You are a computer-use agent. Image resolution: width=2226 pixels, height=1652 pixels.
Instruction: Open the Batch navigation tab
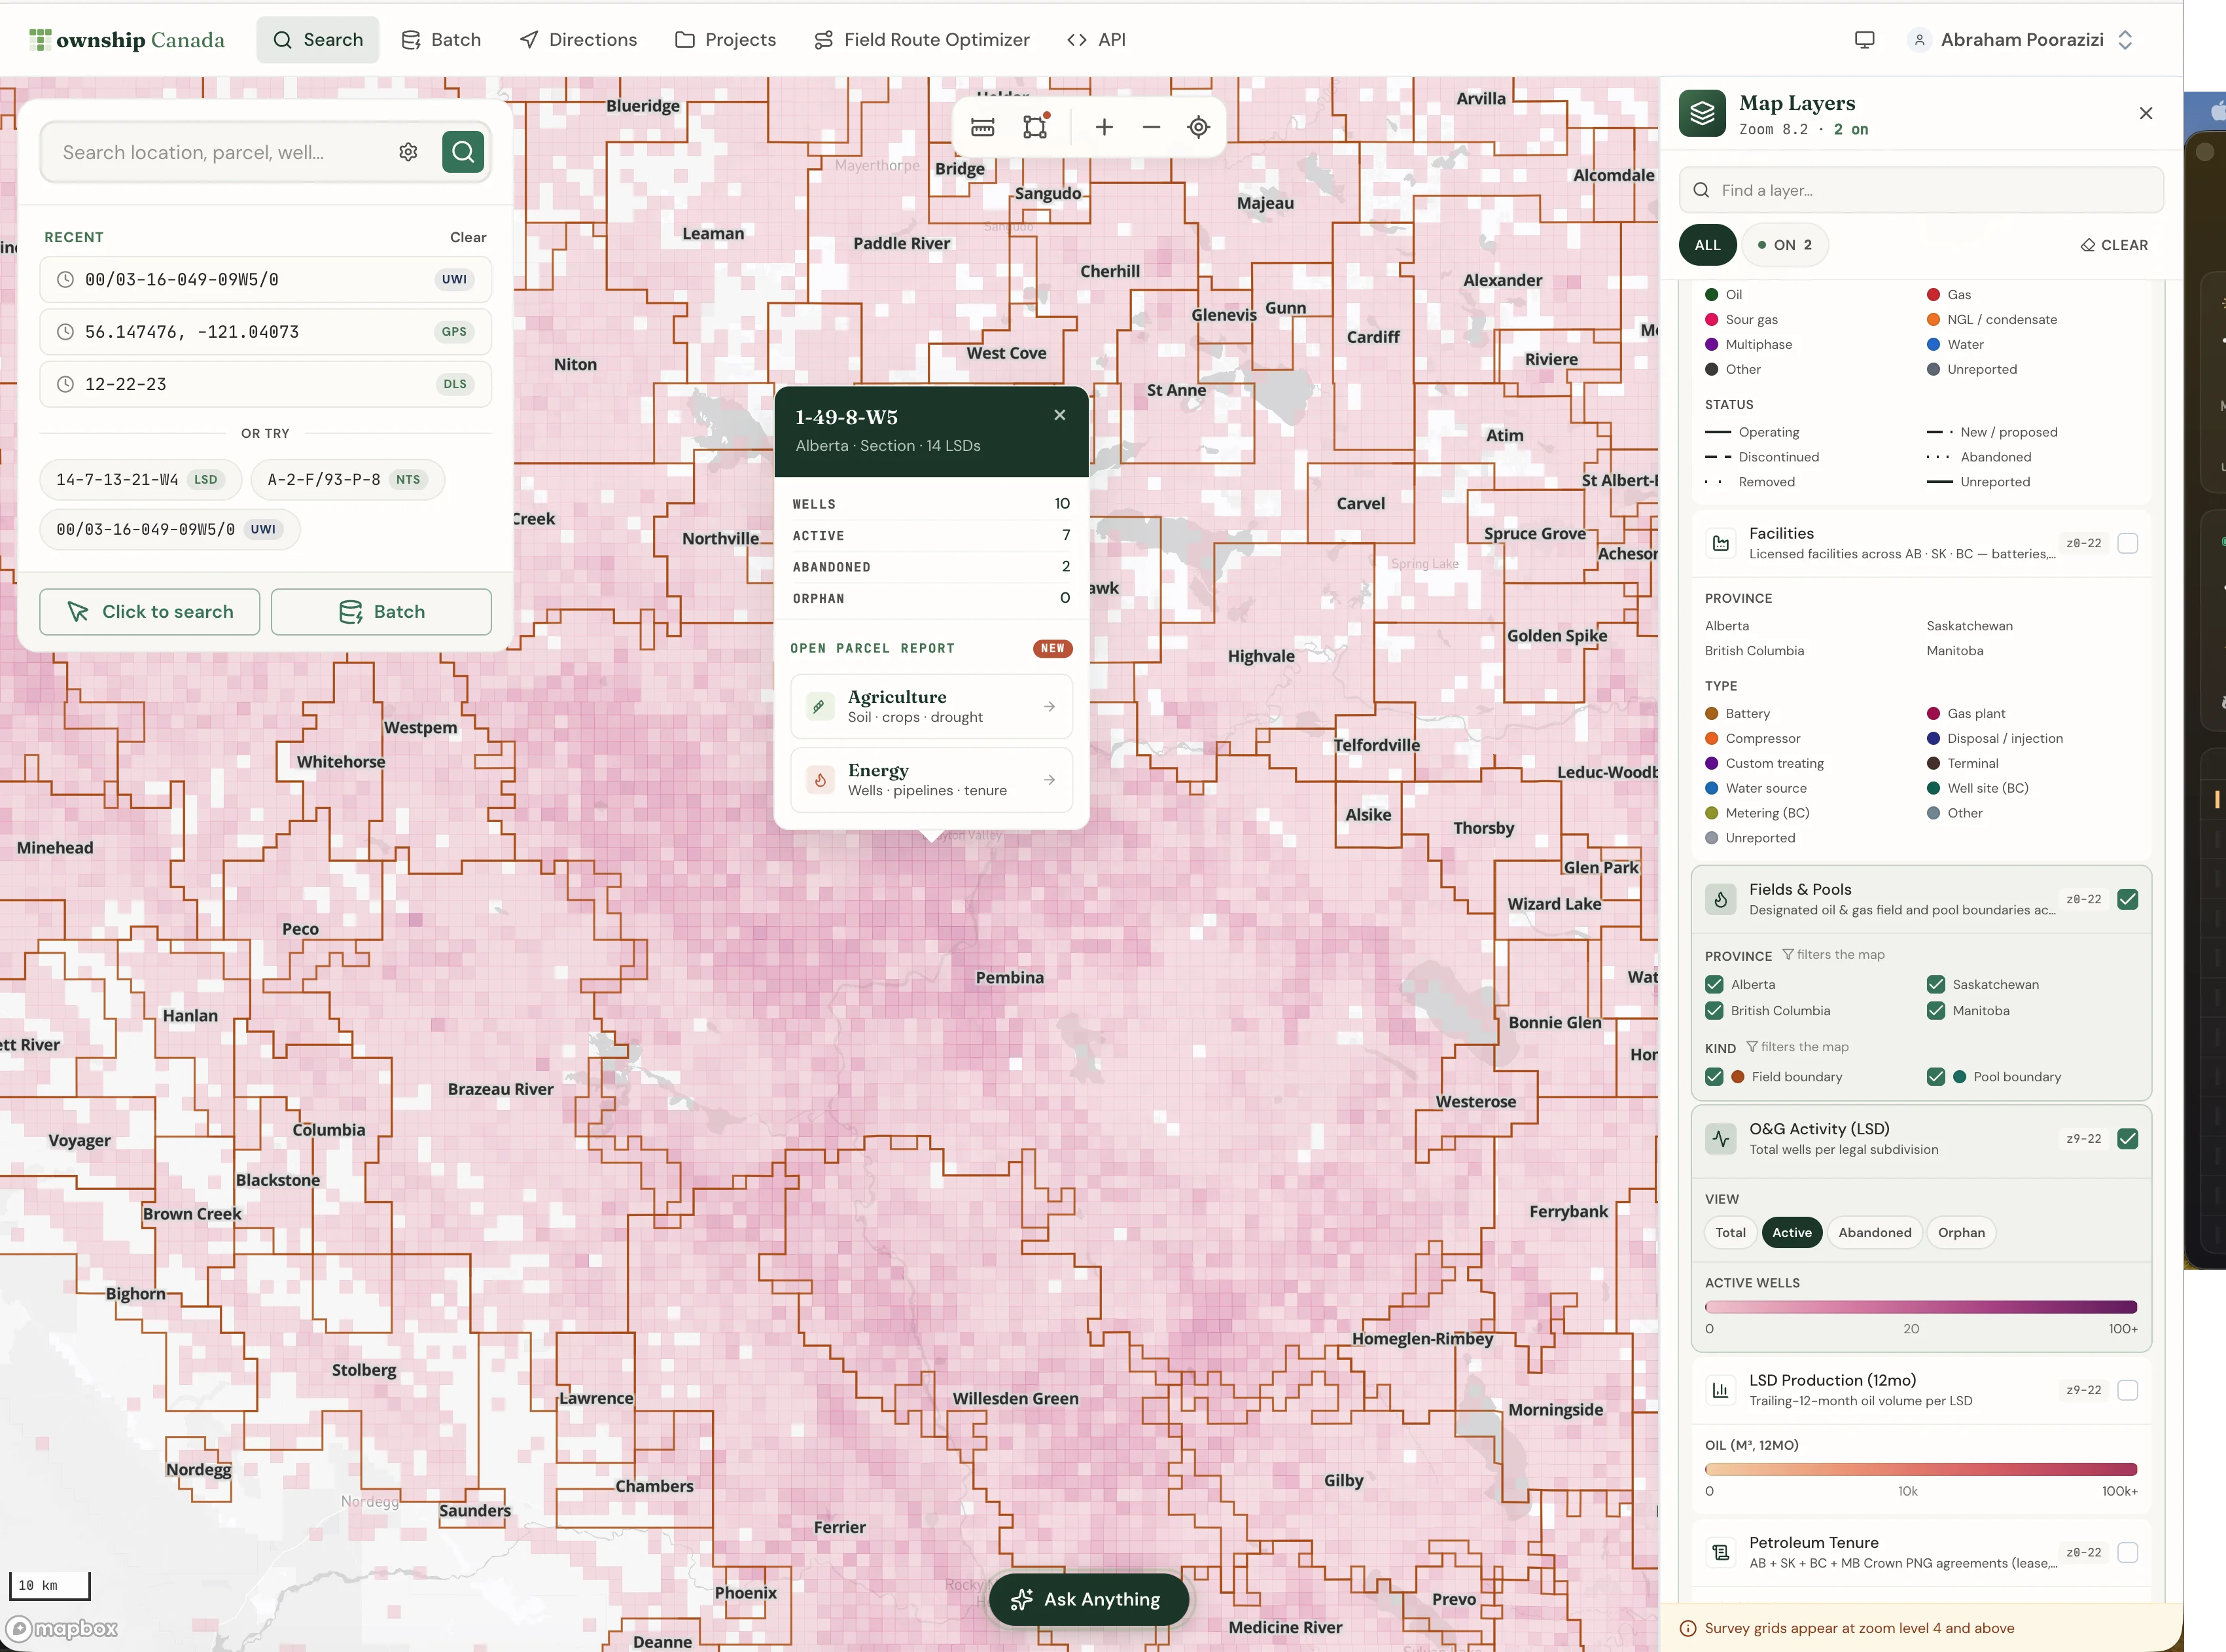(x=441, y=40)
